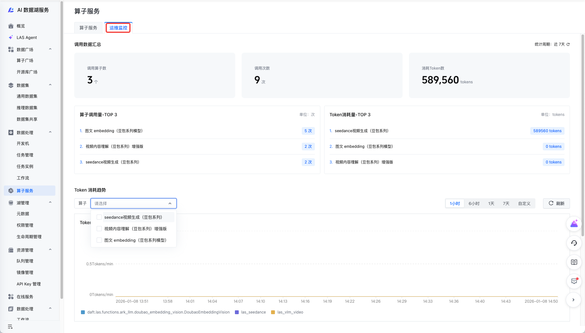
Task: Click the sidebar collapse icon at bottom
Action: click(10, 327)
